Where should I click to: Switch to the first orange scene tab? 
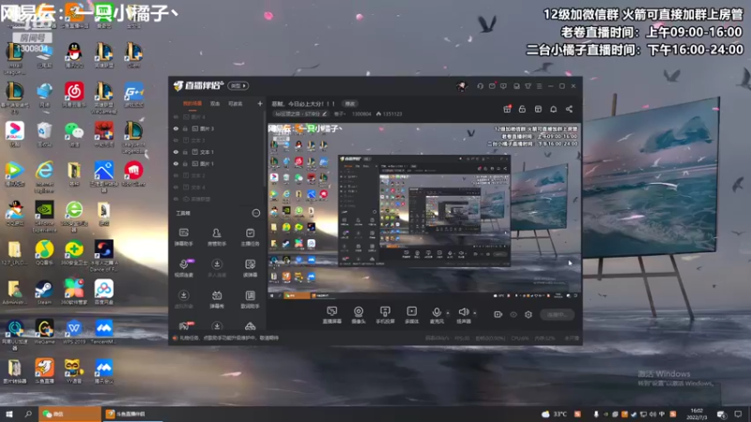point(192,103)
